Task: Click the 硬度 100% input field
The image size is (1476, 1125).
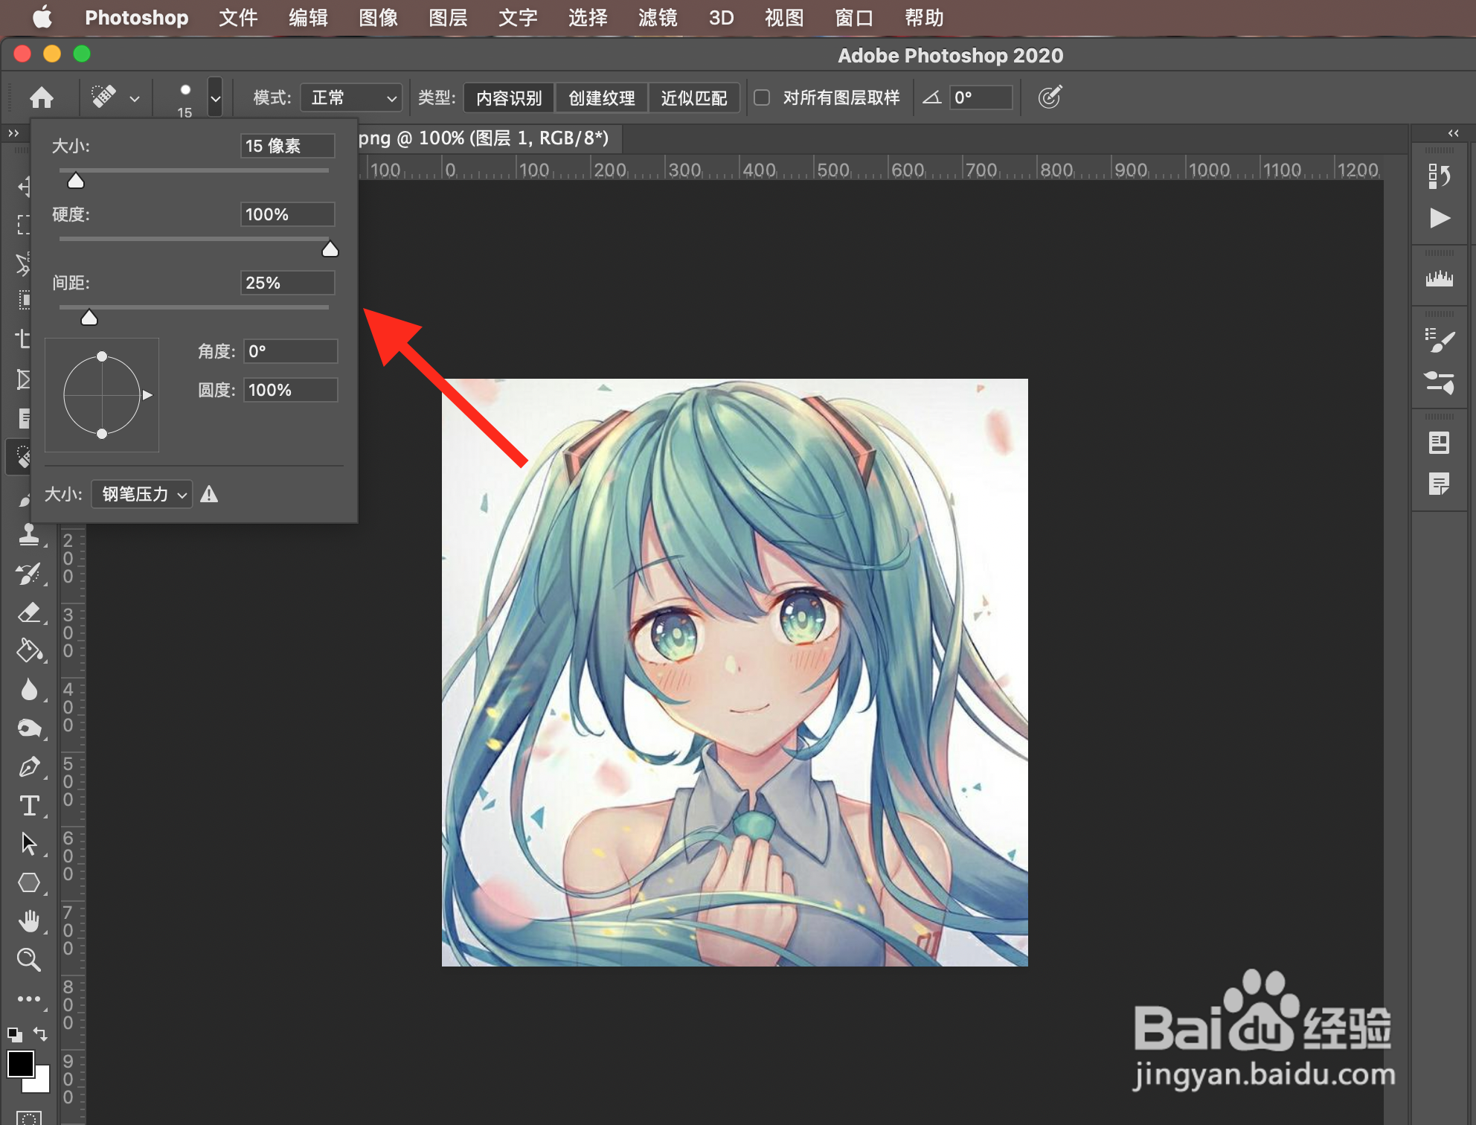Action: [287, 214]
